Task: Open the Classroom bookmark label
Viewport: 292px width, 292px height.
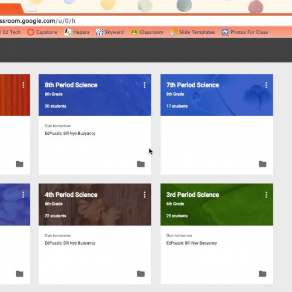Action: coord(151,32)
